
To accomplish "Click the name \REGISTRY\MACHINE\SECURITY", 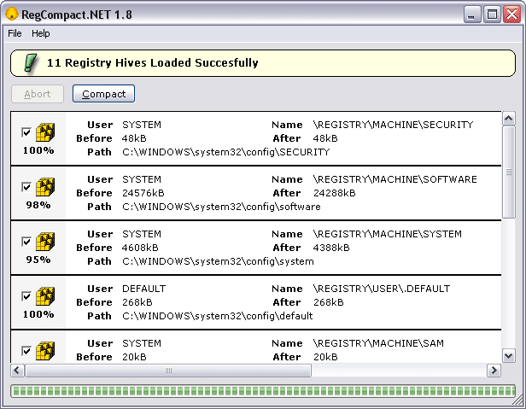I will 393,125.
